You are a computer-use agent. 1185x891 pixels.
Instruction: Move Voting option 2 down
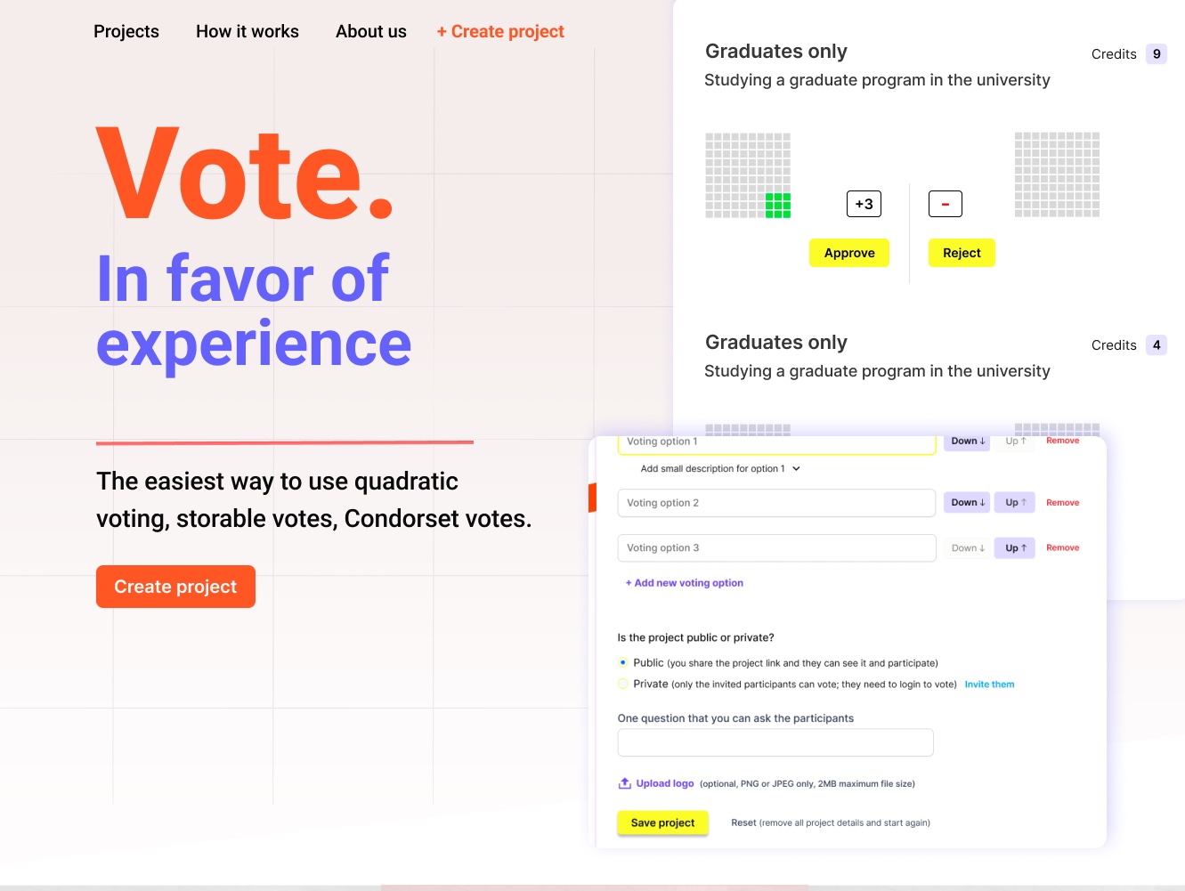click(x=967, y=503)
